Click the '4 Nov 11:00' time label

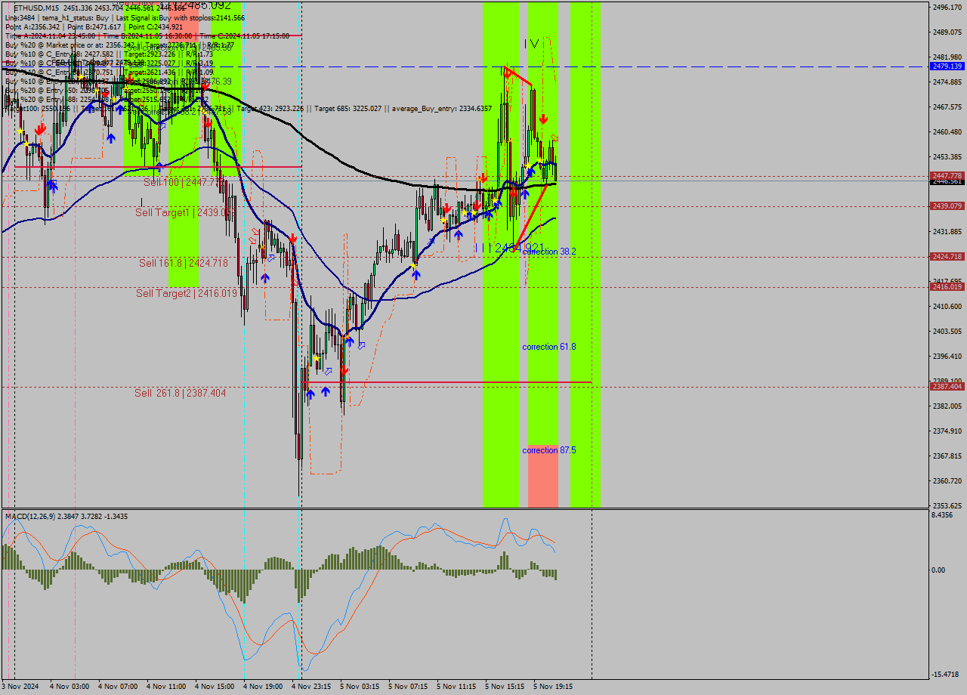tap(166, 687)
